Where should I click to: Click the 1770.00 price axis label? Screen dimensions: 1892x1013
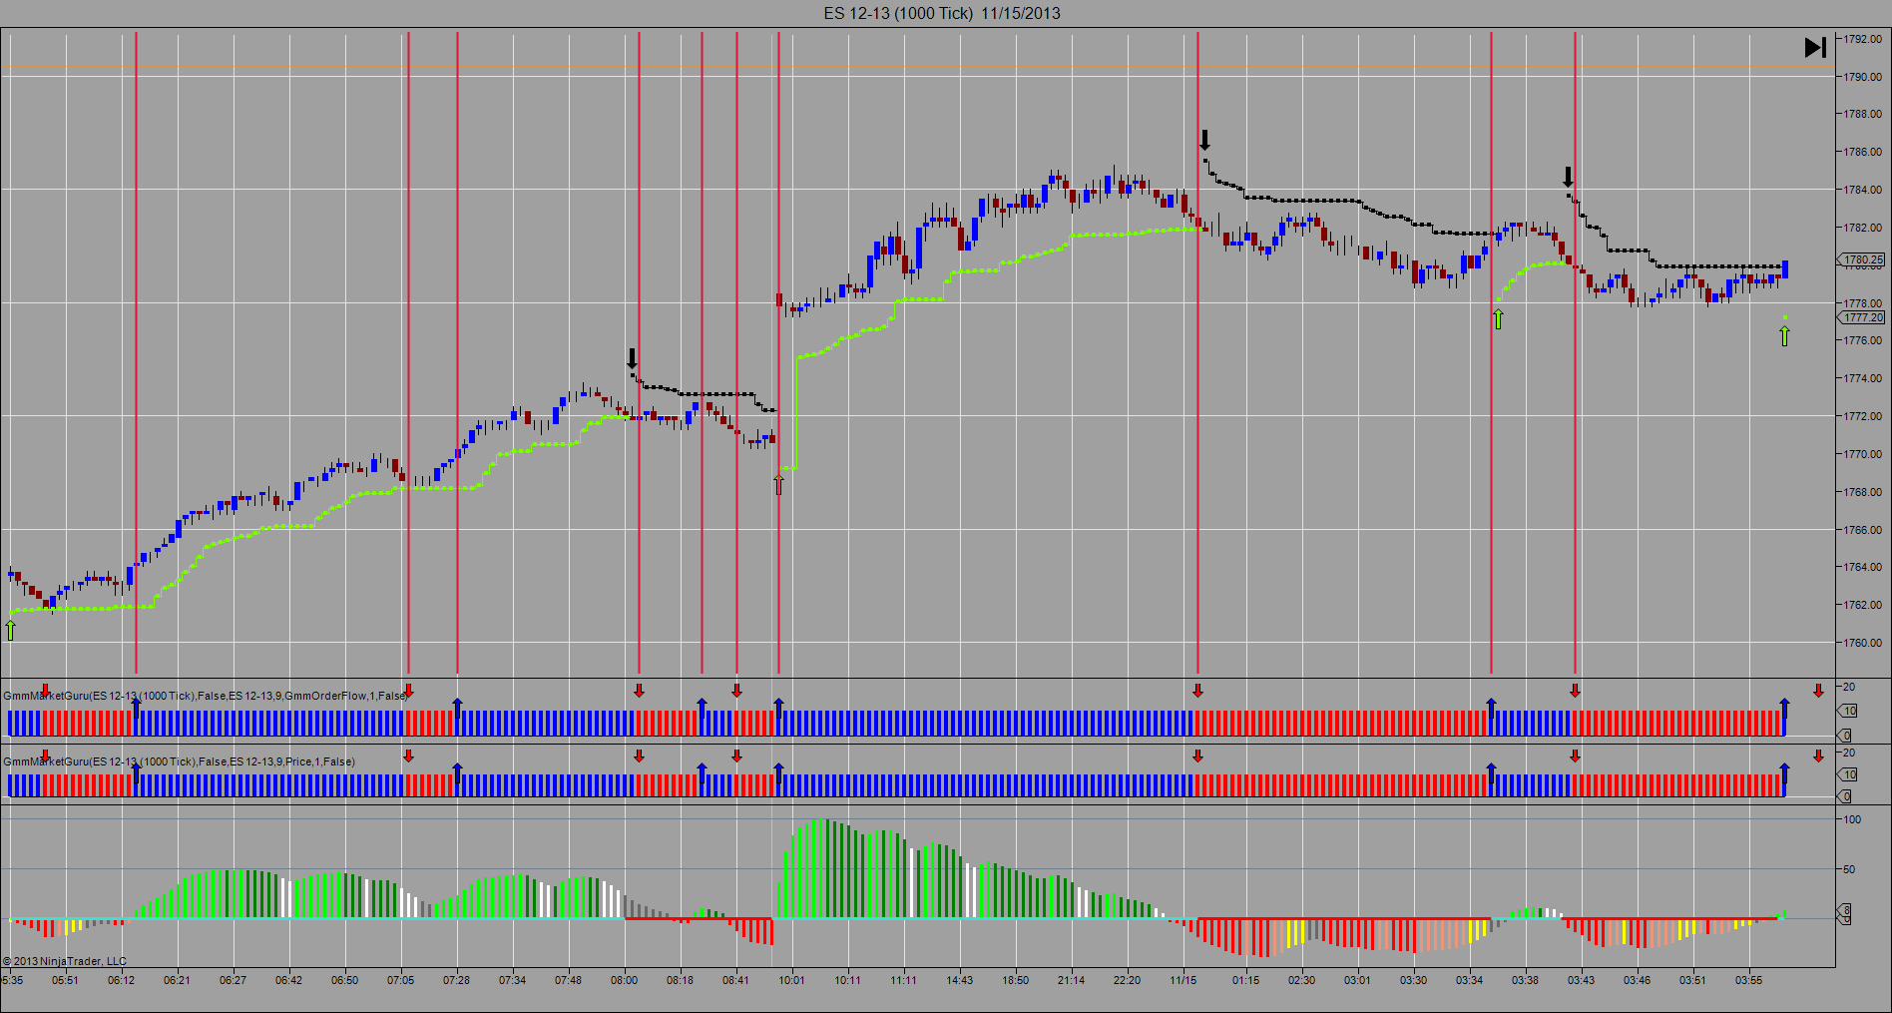[1863, 455]
